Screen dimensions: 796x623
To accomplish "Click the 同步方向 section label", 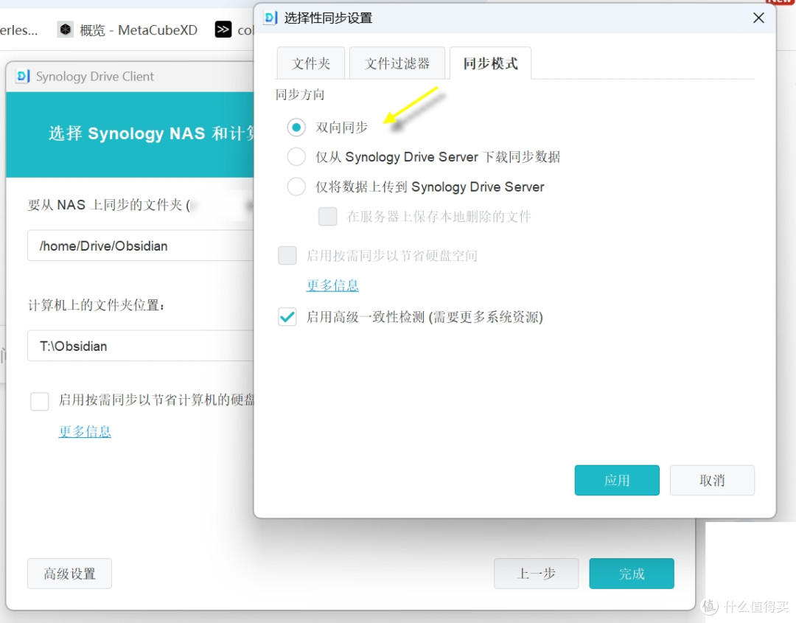I will [x=300, y=95].
